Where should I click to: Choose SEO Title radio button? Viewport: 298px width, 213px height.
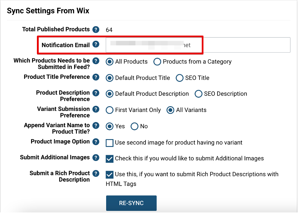pos(180,78)
